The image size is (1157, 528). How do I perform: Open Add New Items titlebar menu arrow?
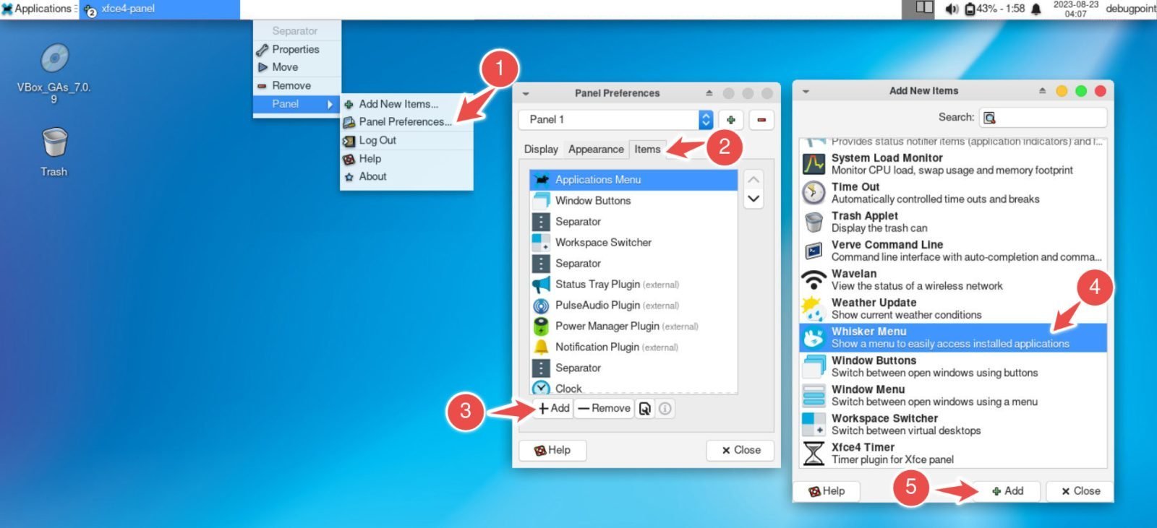806,91
